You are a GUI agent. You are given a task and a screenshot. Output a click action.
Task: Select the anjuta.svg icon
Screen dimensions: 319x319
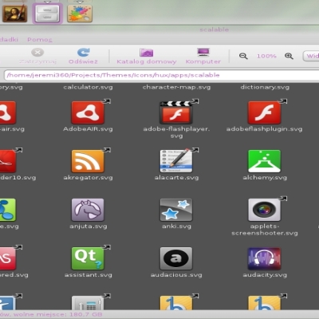(88, 210)
